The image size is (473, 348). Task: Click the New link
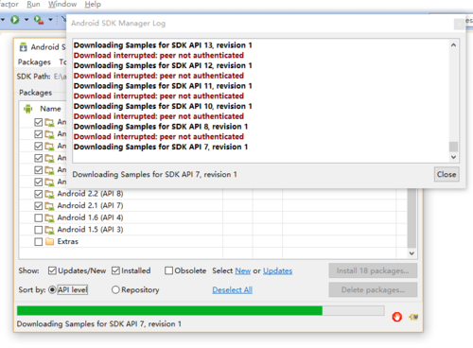click(x=243, y=270)
